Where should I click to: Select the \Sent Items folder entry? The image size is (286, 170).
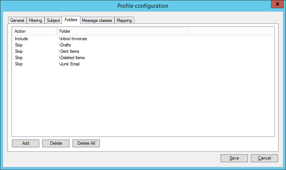pyautogui.click(x=69, y=51)
